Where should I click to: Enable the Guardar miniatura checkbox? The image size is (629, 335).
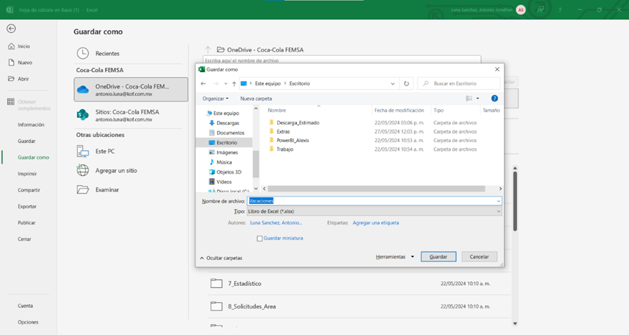pos(259,238)
